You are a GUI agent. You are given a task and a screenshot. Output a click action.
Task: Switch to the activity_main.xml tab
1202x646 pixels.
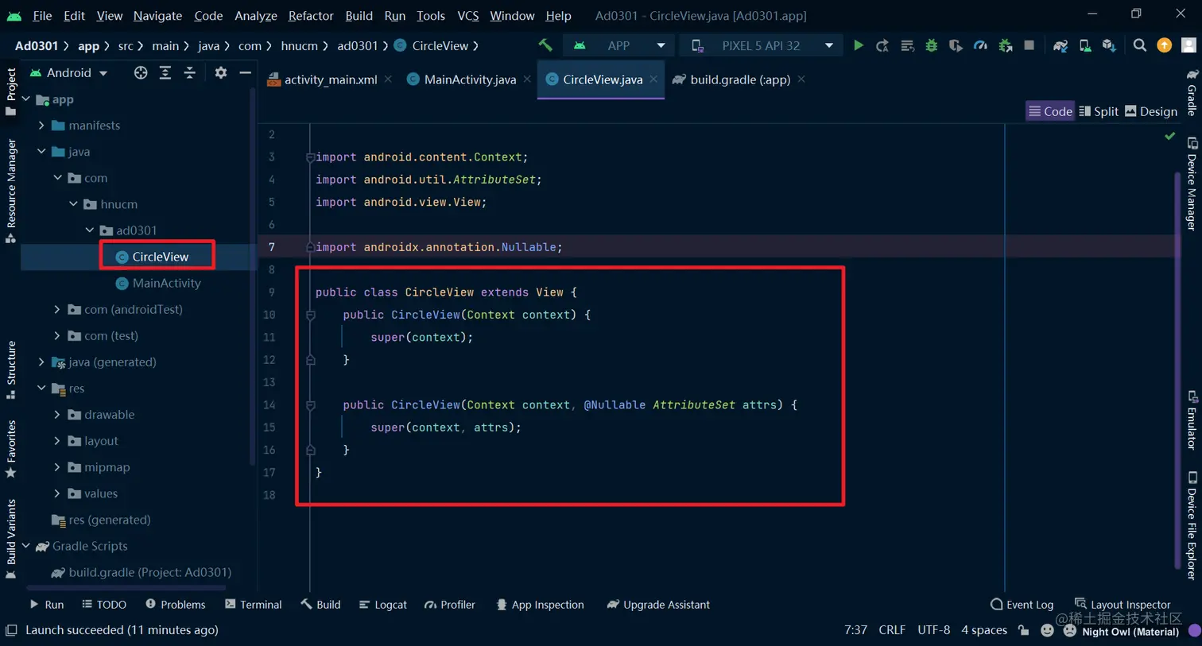[x=331, y=79]
